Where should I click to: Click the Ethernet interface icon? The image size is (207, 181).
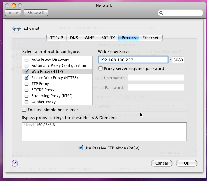[16, 29]
